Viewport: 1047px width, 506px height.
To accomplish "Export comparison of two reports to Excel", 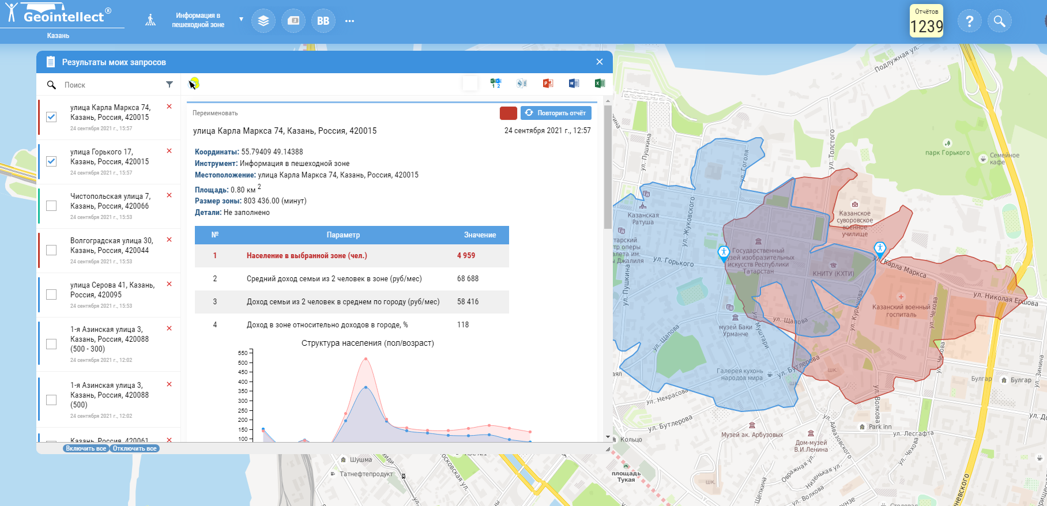I will pyautogui.click(x=496, y=84).
